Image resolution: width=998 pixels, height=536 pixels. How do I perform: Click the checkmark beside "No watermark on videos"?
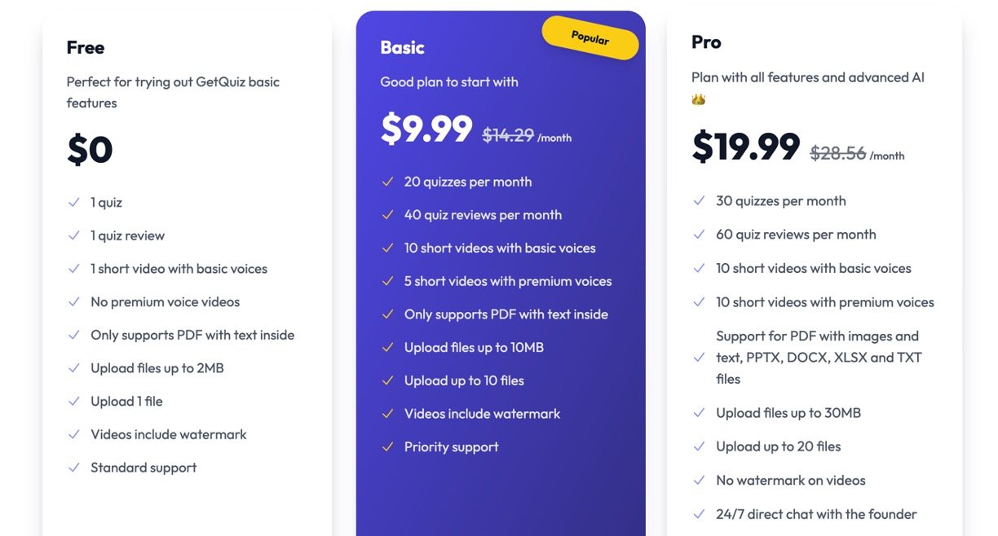(x=699, y=481)
